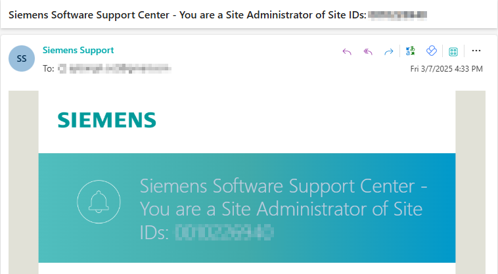The image size is (498, 274).
Task: Open the Siemens Support sender name
Action: coord(78,50)
